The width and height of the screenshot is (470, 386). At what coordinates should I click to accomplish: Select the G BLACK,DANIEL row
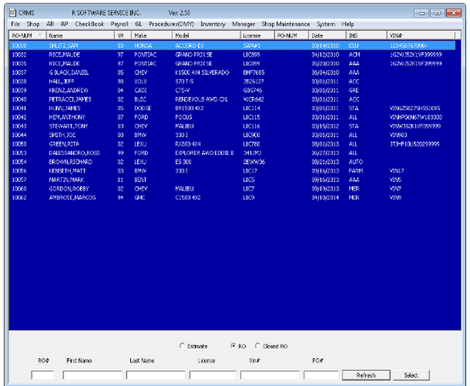click(x=232, y=72)
